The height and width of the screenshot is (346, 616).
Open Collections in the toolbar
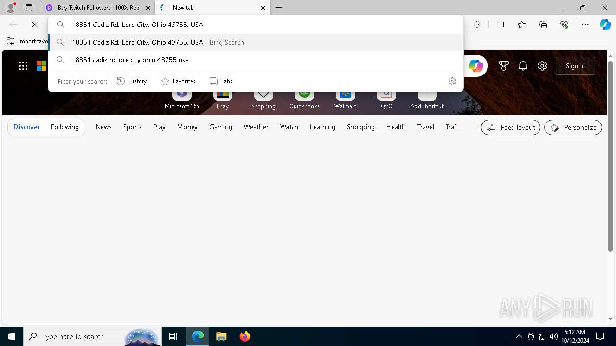543,25
